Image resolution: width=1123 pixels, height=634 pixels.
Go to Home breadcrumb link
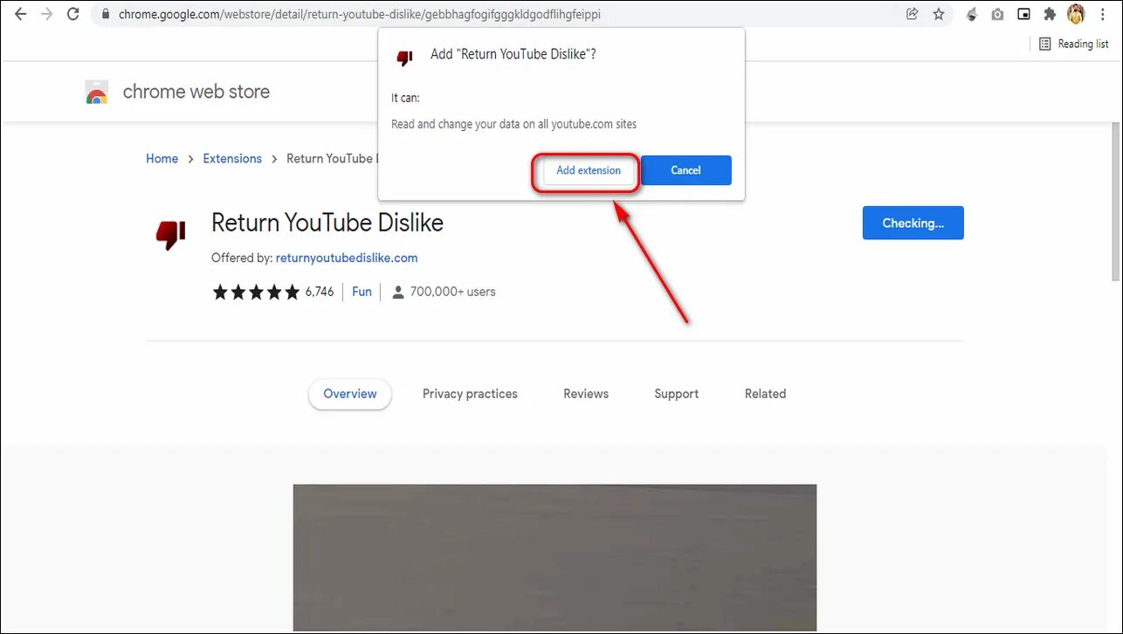click(x=162, y=158)
